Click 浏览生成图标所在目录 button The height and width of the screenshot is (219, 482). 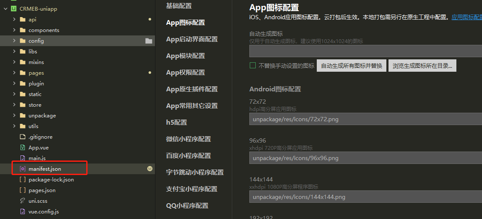click(x=422, y=66)
